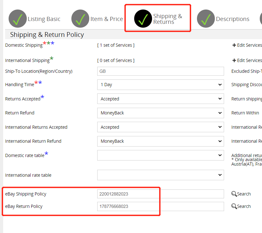Click the Domestic rate table label
262x233 pixels.
pyautogui.click(x=25, y=155)
